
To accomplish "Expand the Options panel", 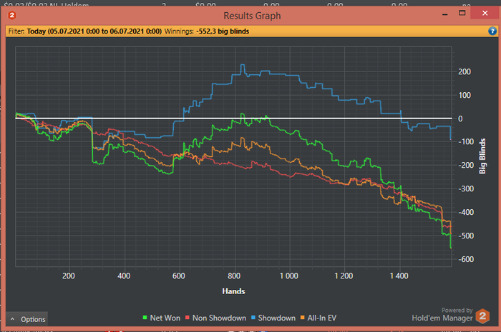I will pos(27,319).
